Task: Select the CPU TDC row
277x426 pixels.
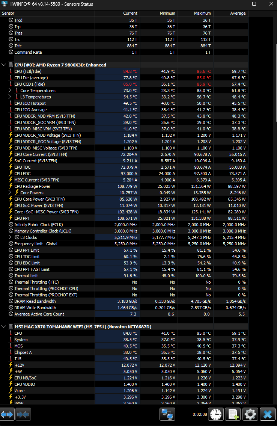Action: click(124, 167)
